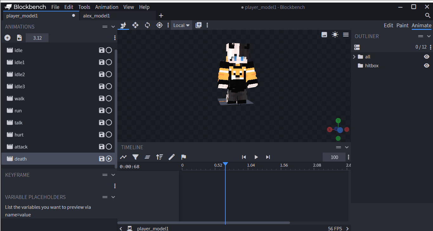This screenshot has height=231, width=433.
Task: Click the timeline playhead marker
Action: (x=225, y=164)
